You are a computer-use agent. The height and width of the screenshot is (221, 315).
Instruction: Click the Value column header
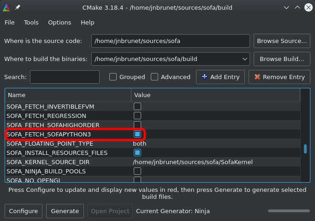tap(215, 95)
